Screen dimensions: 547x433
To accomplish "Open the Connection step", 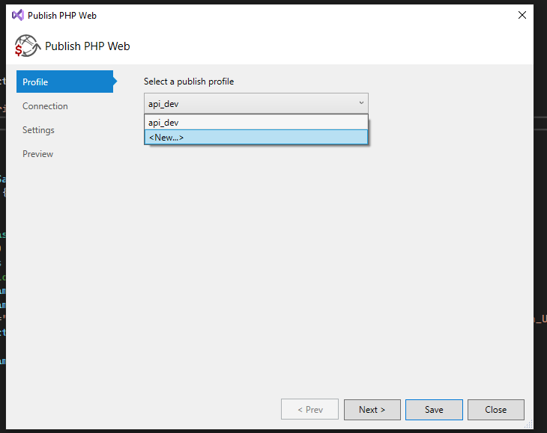I will (x=45, y=106).
